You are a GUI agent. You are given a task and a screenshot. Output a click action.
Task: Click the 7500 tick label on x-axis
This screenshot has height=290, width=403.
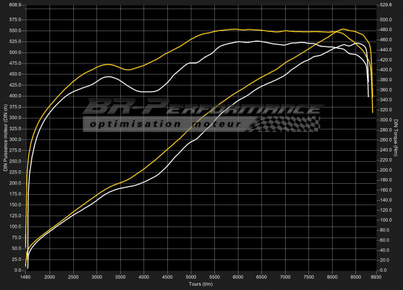pos(309,277)
